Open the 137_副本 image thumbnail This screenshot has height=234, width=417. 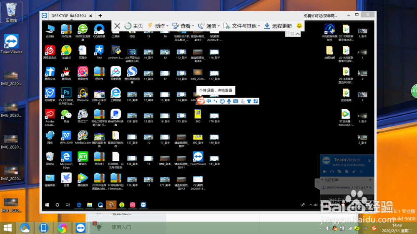(x=132, y=139)
